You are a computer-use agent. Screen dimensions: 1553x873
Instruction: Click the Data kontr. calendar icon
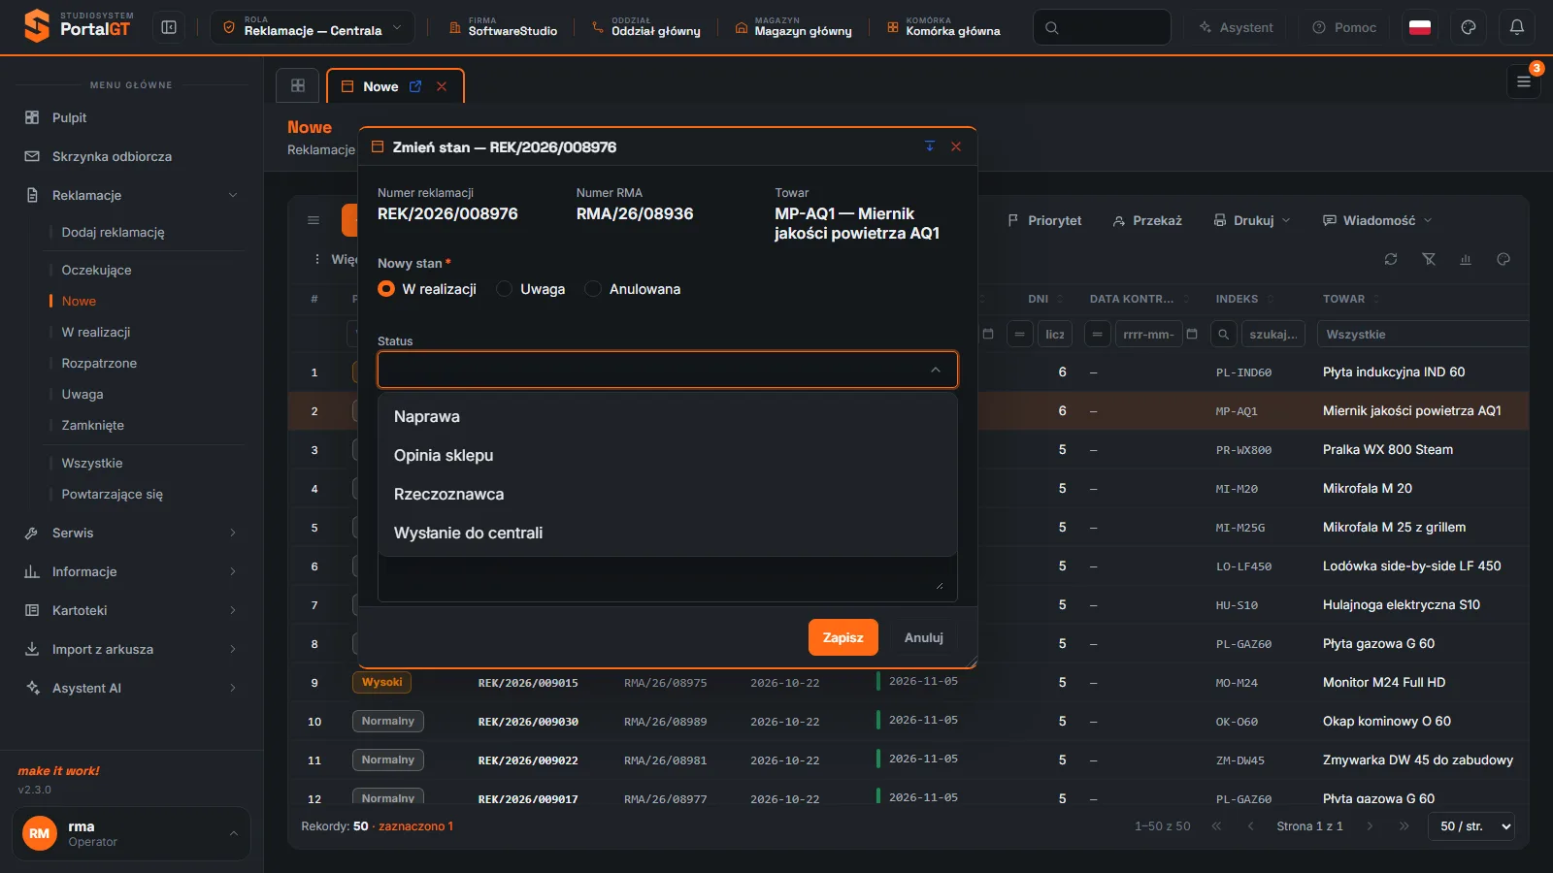coord(1192,334)
